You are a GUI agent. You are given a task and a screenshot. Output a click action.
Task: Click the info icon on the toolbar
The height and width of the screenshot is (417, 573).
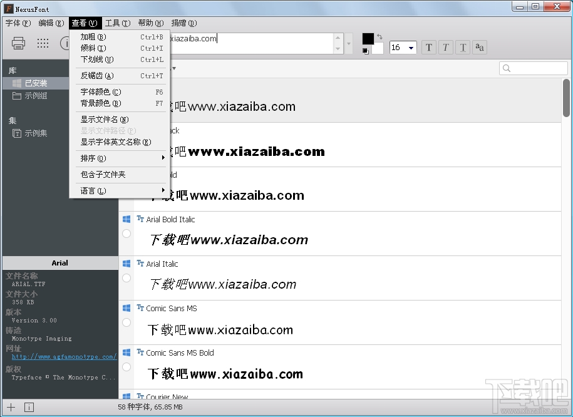coord(68,43)
